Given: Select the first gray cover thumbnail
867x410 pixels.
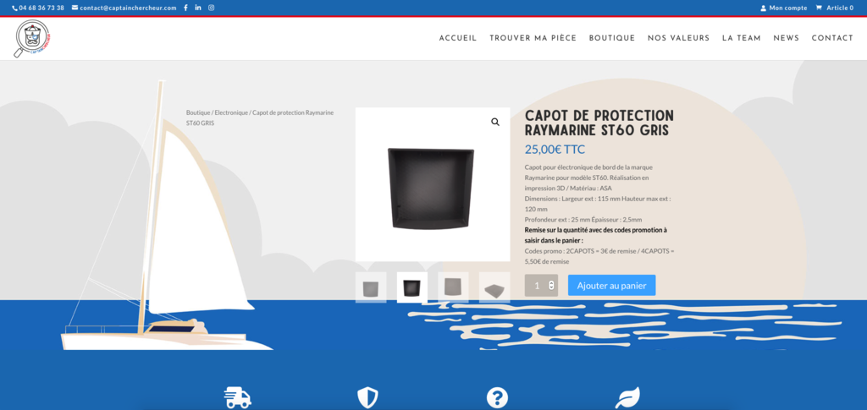Looking at the screenshot, I should click(371, 287).
